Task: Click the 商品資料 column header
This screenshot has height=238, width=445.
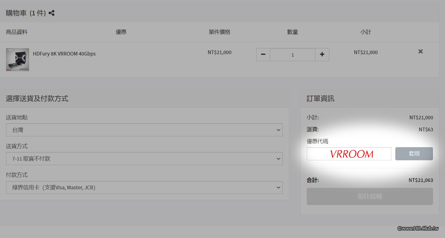Action: pos(17,32)
